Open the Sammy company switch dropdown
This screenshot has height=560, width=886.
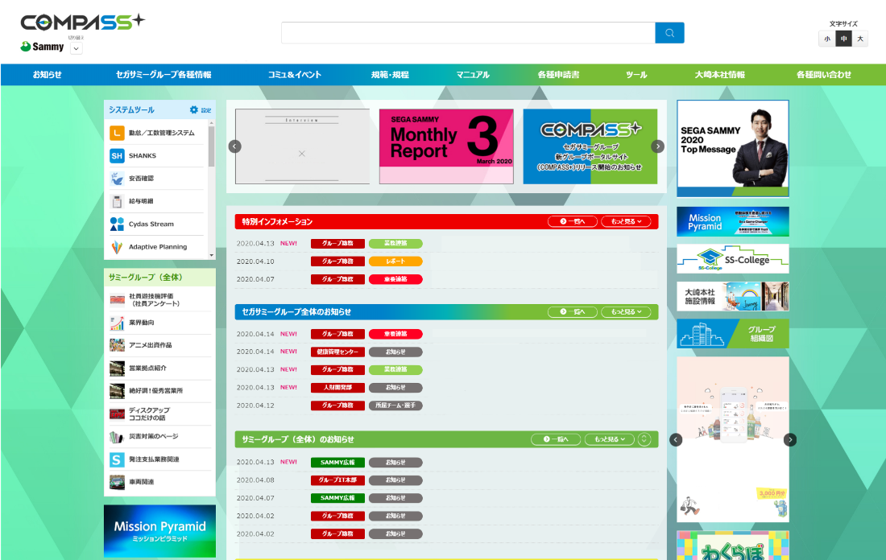[77, 48]
